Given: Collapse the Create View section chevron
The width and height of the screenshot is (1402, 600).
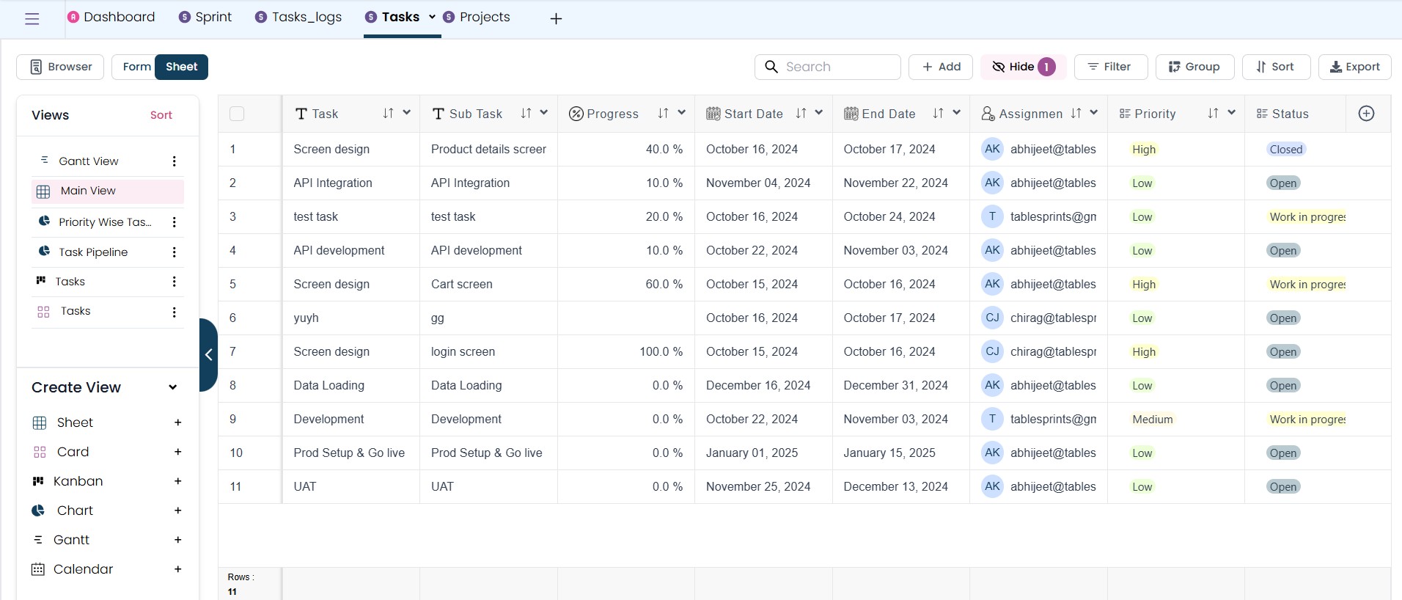Looking at the screenshot, I should click(172, 387).
